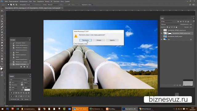Open the Окно menu
The image size is (197, 111).
pos(62,2)
